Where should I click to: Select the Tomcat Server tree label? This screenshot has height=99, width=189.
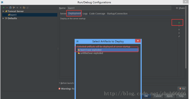[16, 11]
